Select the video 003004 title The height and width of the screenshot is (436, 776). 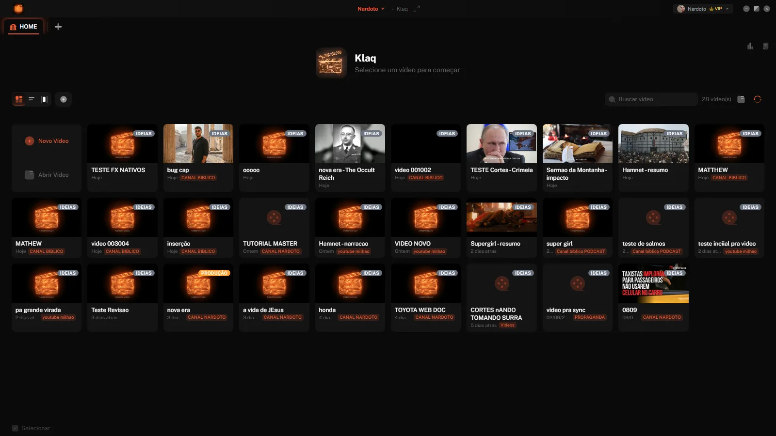click(110, 244)
